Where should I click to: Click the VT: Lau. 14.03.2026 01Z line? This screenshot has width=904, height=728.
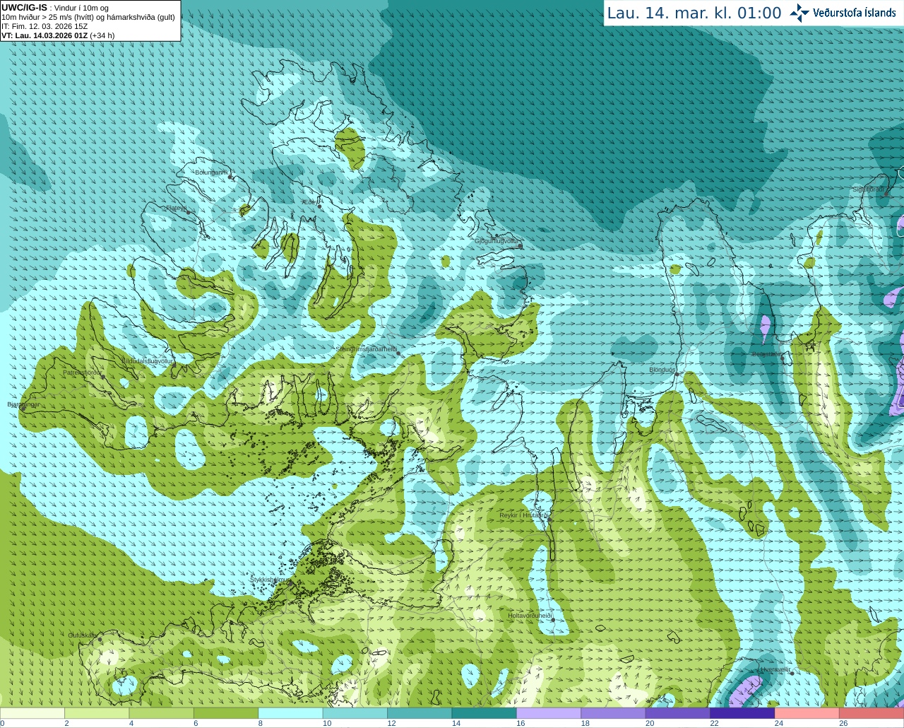pyautogui.click(x=58, y=35)
